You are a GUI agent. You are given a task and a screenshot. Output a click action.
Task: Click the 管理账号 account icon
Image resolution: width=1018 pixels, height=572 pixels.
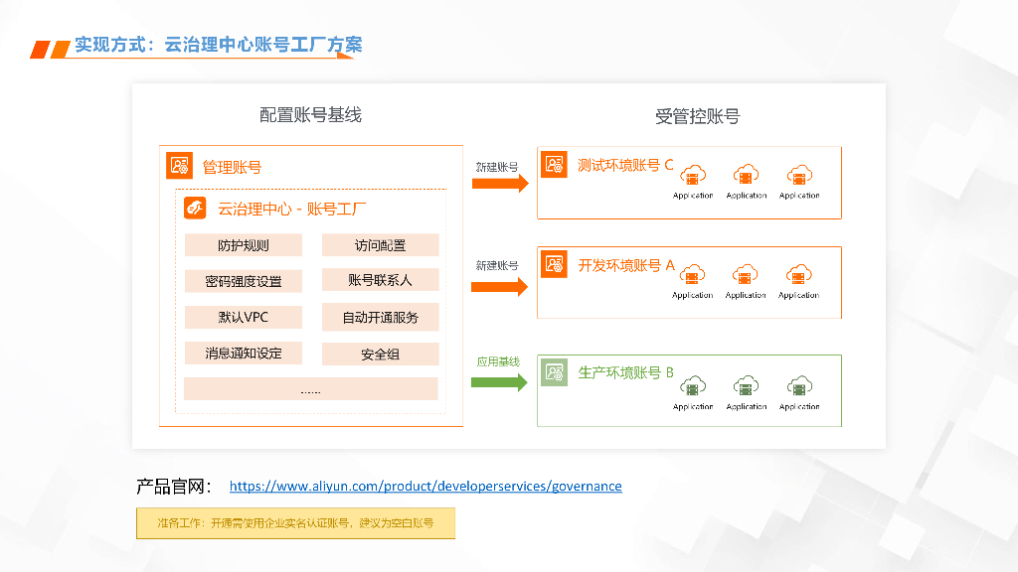pos(179,166)
